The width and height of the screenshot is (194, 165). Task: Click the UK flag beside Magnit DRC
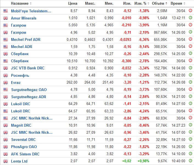pyautogui.click(x=5, y=125)
